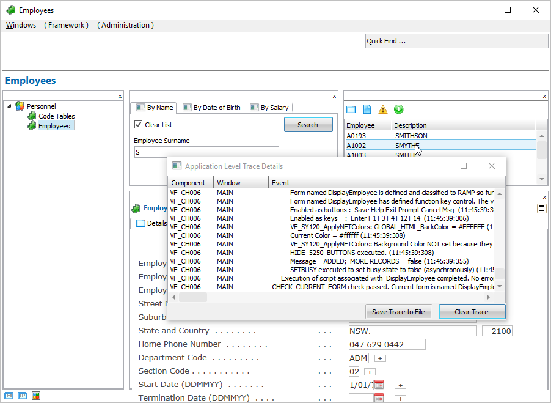Click the Clear Trace button

coord(471,312)
